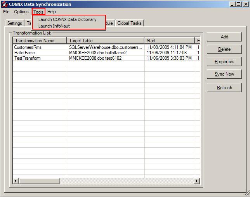Minimize the CONNX Data Synchronization window
The height and width of the screenshot is (197, 250).
(232, 4)
